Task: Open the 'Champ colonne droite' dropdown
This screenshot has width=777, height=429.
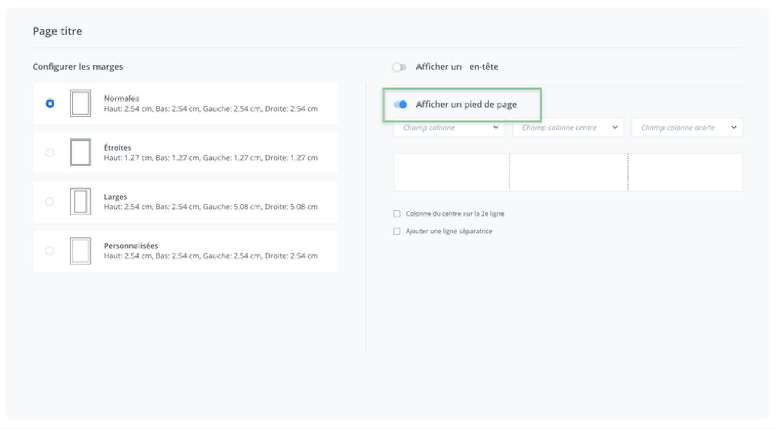Action: pyautogui.click(x=686, y=128)
